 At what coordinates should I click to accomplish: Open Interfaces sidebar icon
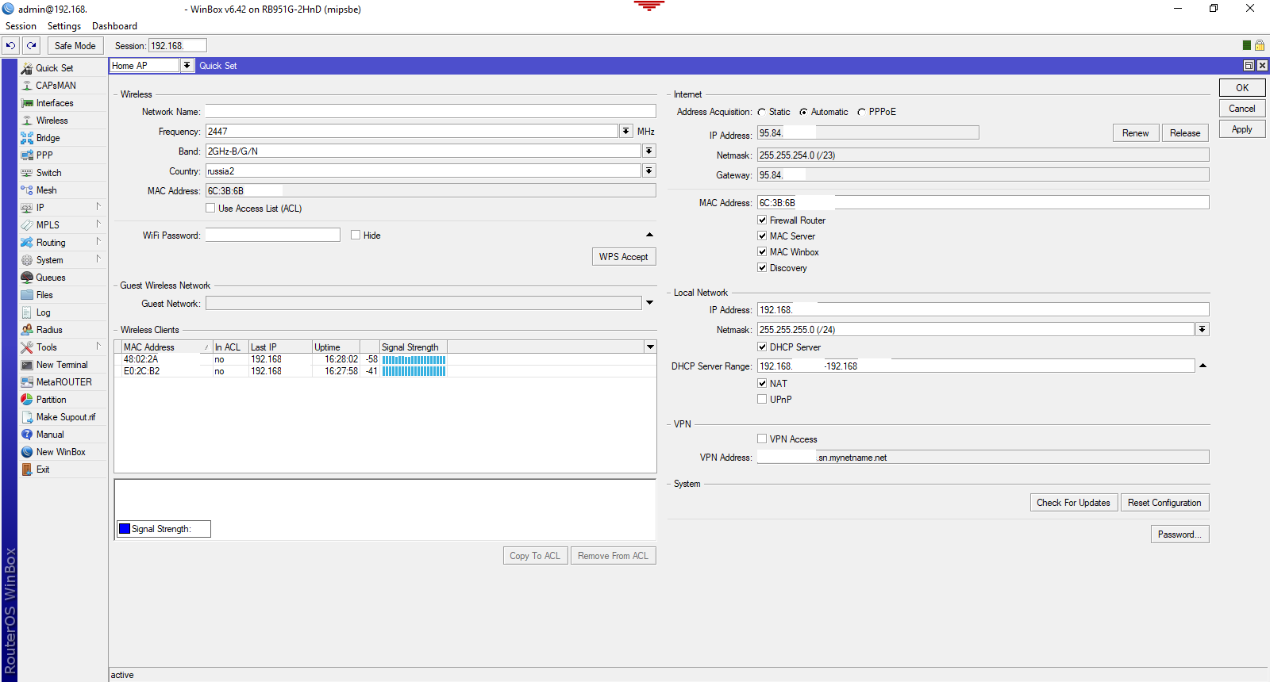(27, 103)
